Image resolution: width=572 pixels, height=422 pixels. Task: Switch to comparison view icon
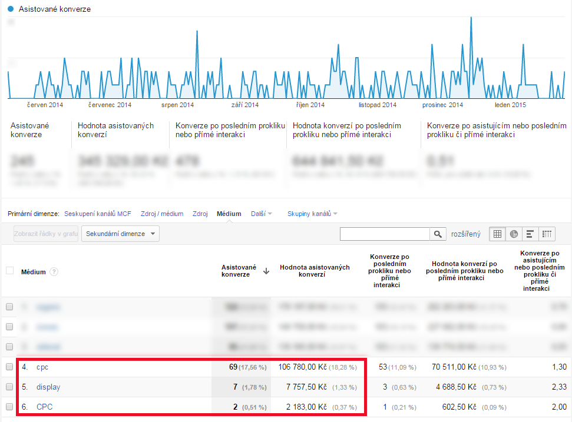click(x=547, y=234)
